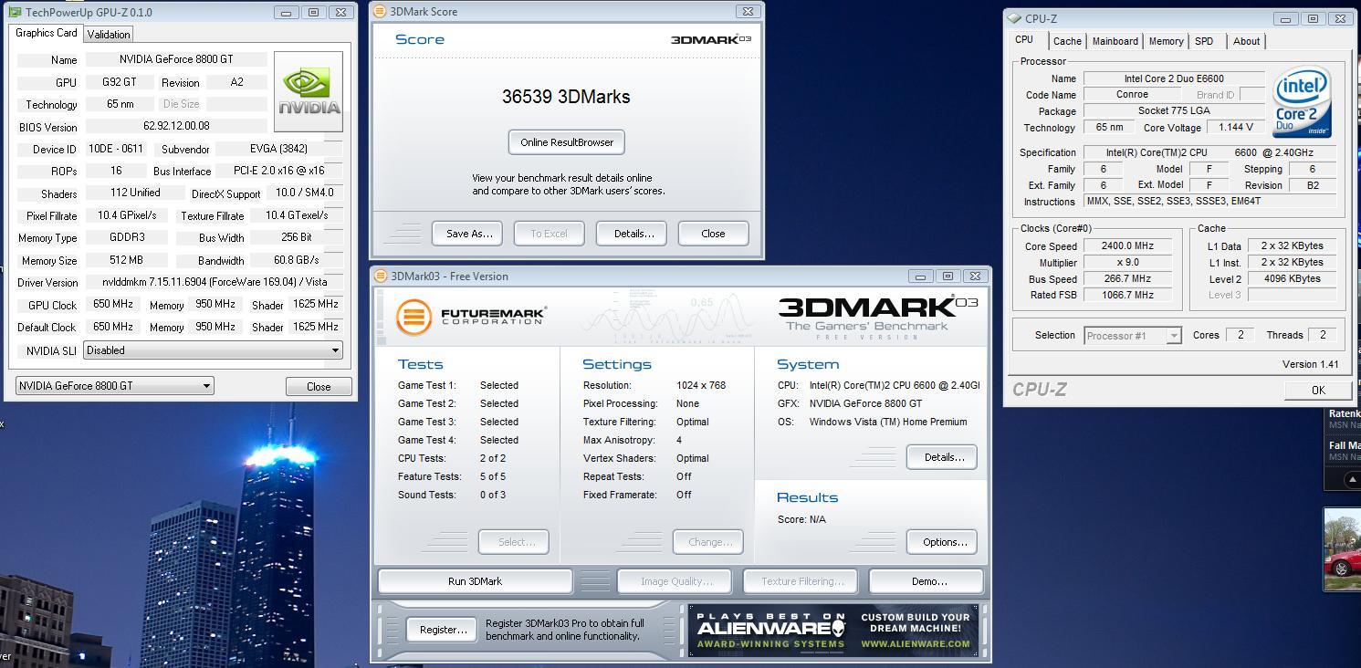Image resolution: width=1361 pixels, height=668 pixels.
Task: Click the Register button in 3DMark03
Action: (443, 630)
